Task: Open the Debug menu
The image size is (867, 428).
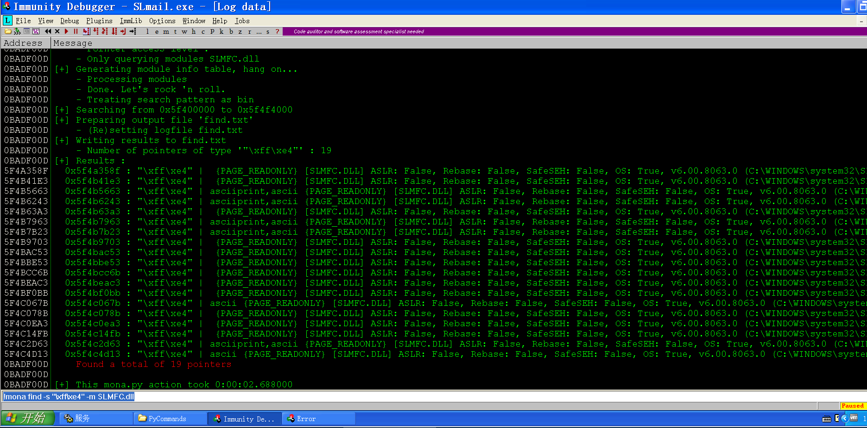Action: click(70, 21)
